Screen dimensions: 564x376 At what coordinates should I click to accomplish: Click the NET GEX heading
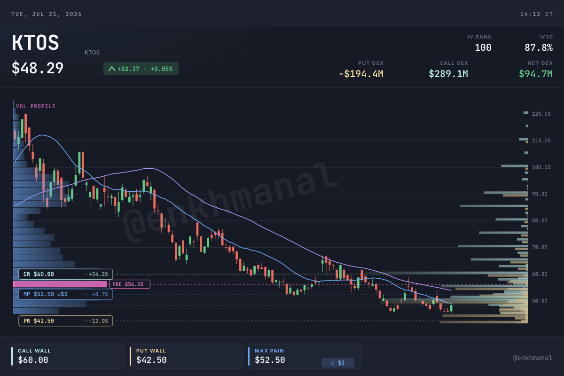pyautogui.click(x=540, y=63)
